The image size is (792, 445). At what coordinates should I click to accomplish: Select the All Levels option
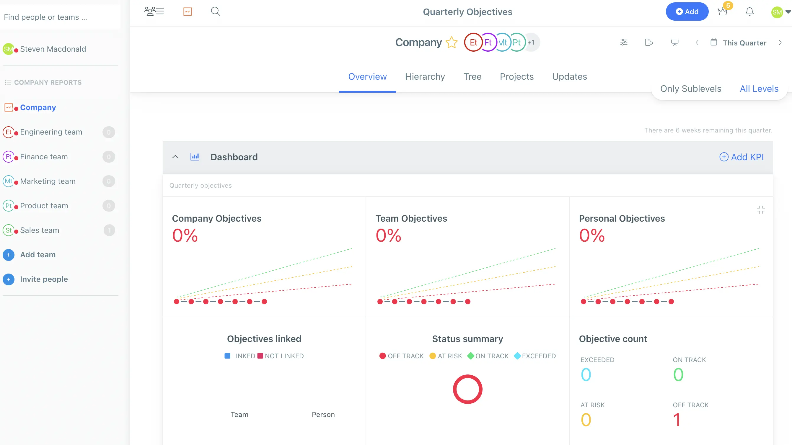point(759,89)
